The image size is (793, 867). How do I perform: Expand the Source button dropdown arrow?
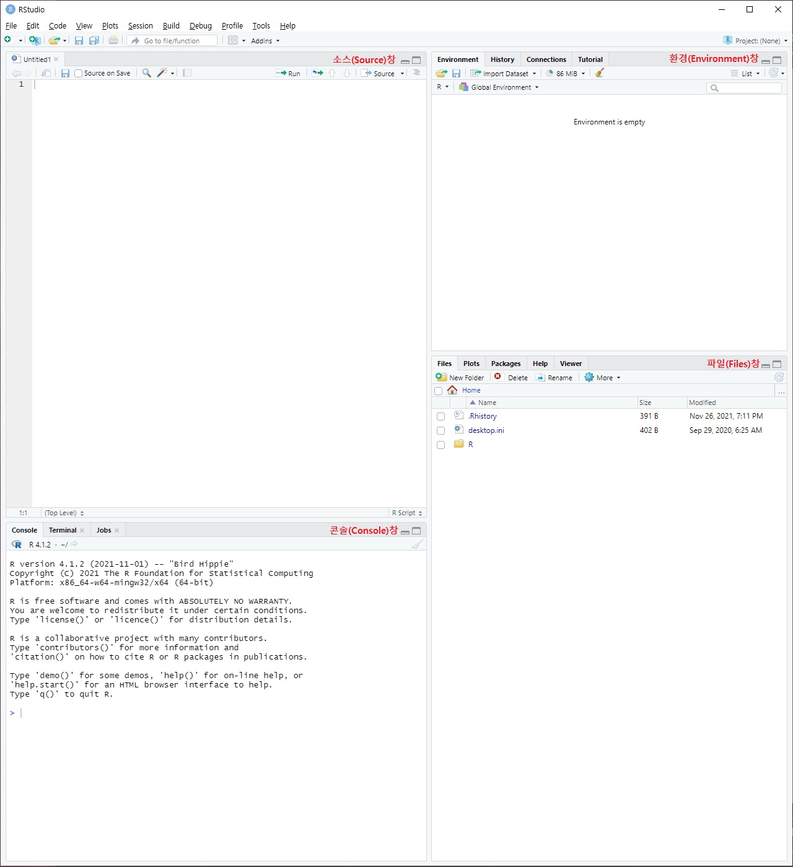click(x=402, y=74)
